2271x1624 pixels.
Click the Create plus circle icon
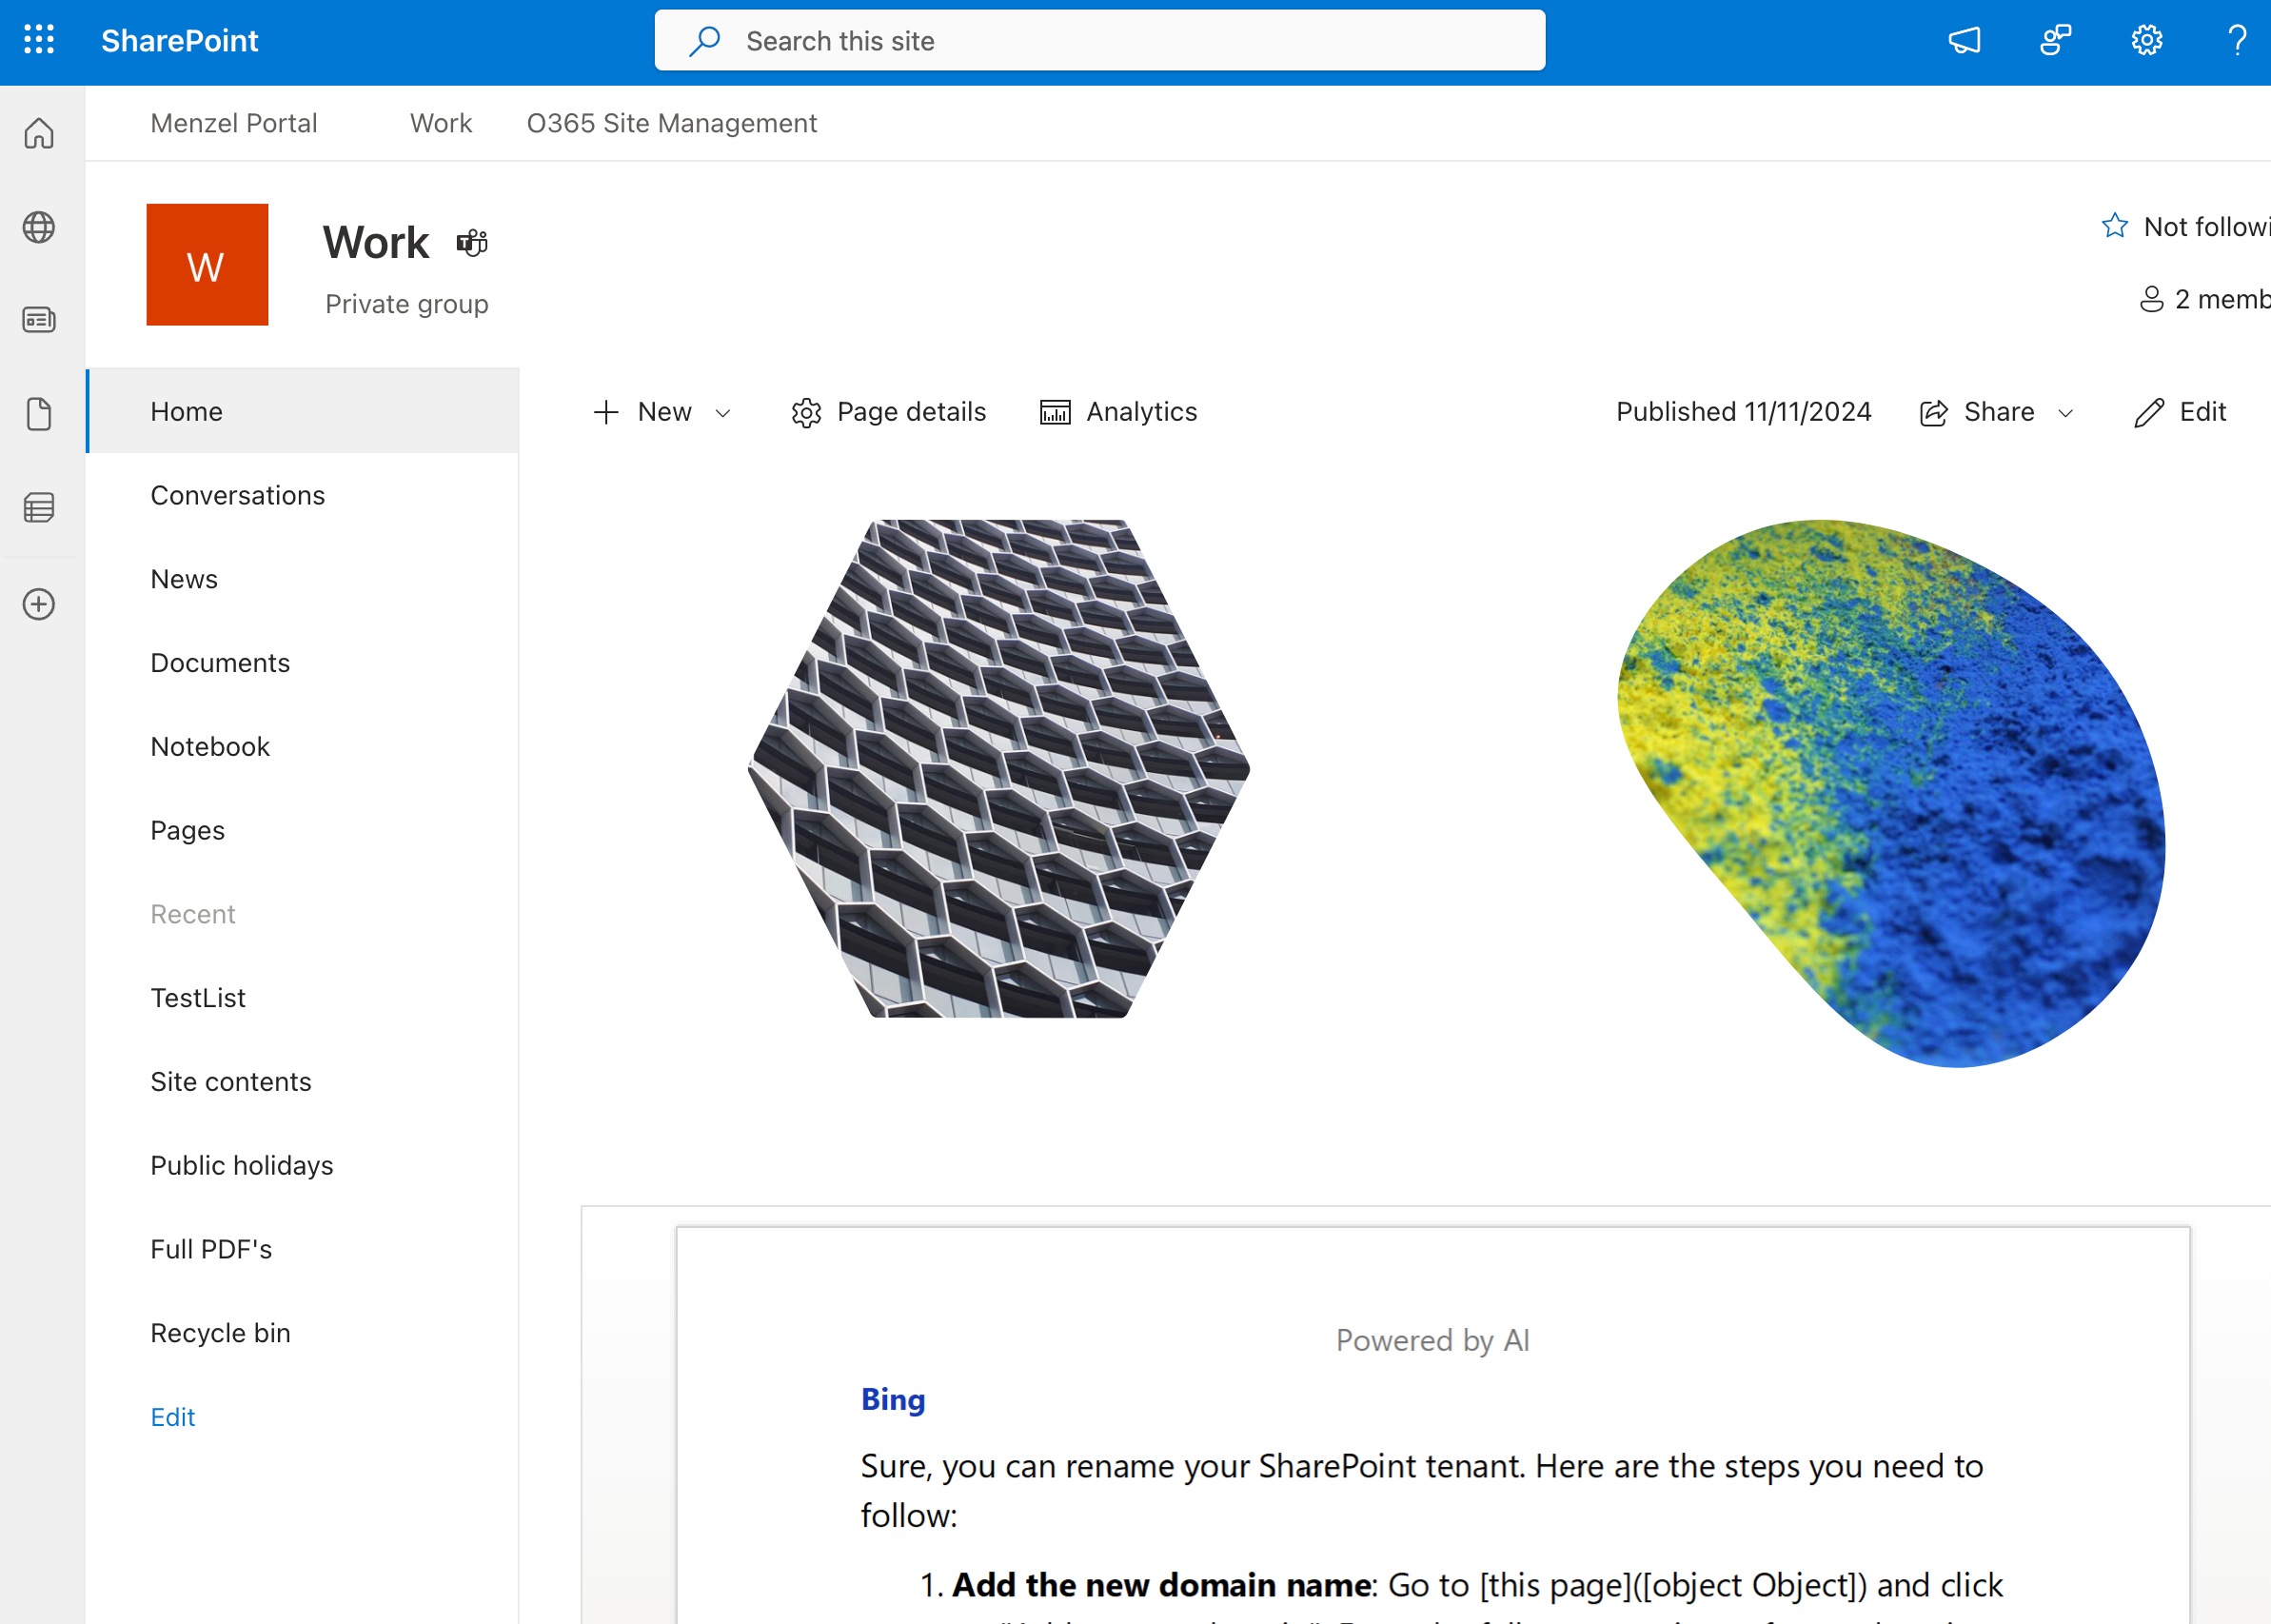(x=39, y=604)
